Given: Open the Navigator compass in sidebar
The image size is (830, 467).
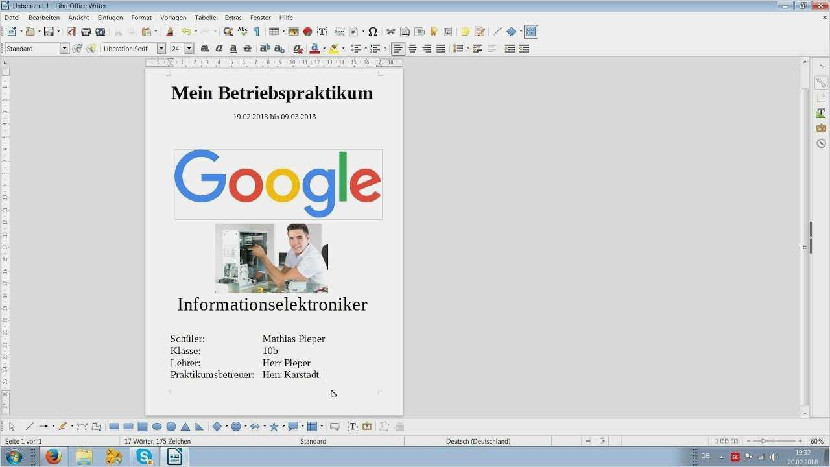Looking at the screenshot, I should [821, 143].
